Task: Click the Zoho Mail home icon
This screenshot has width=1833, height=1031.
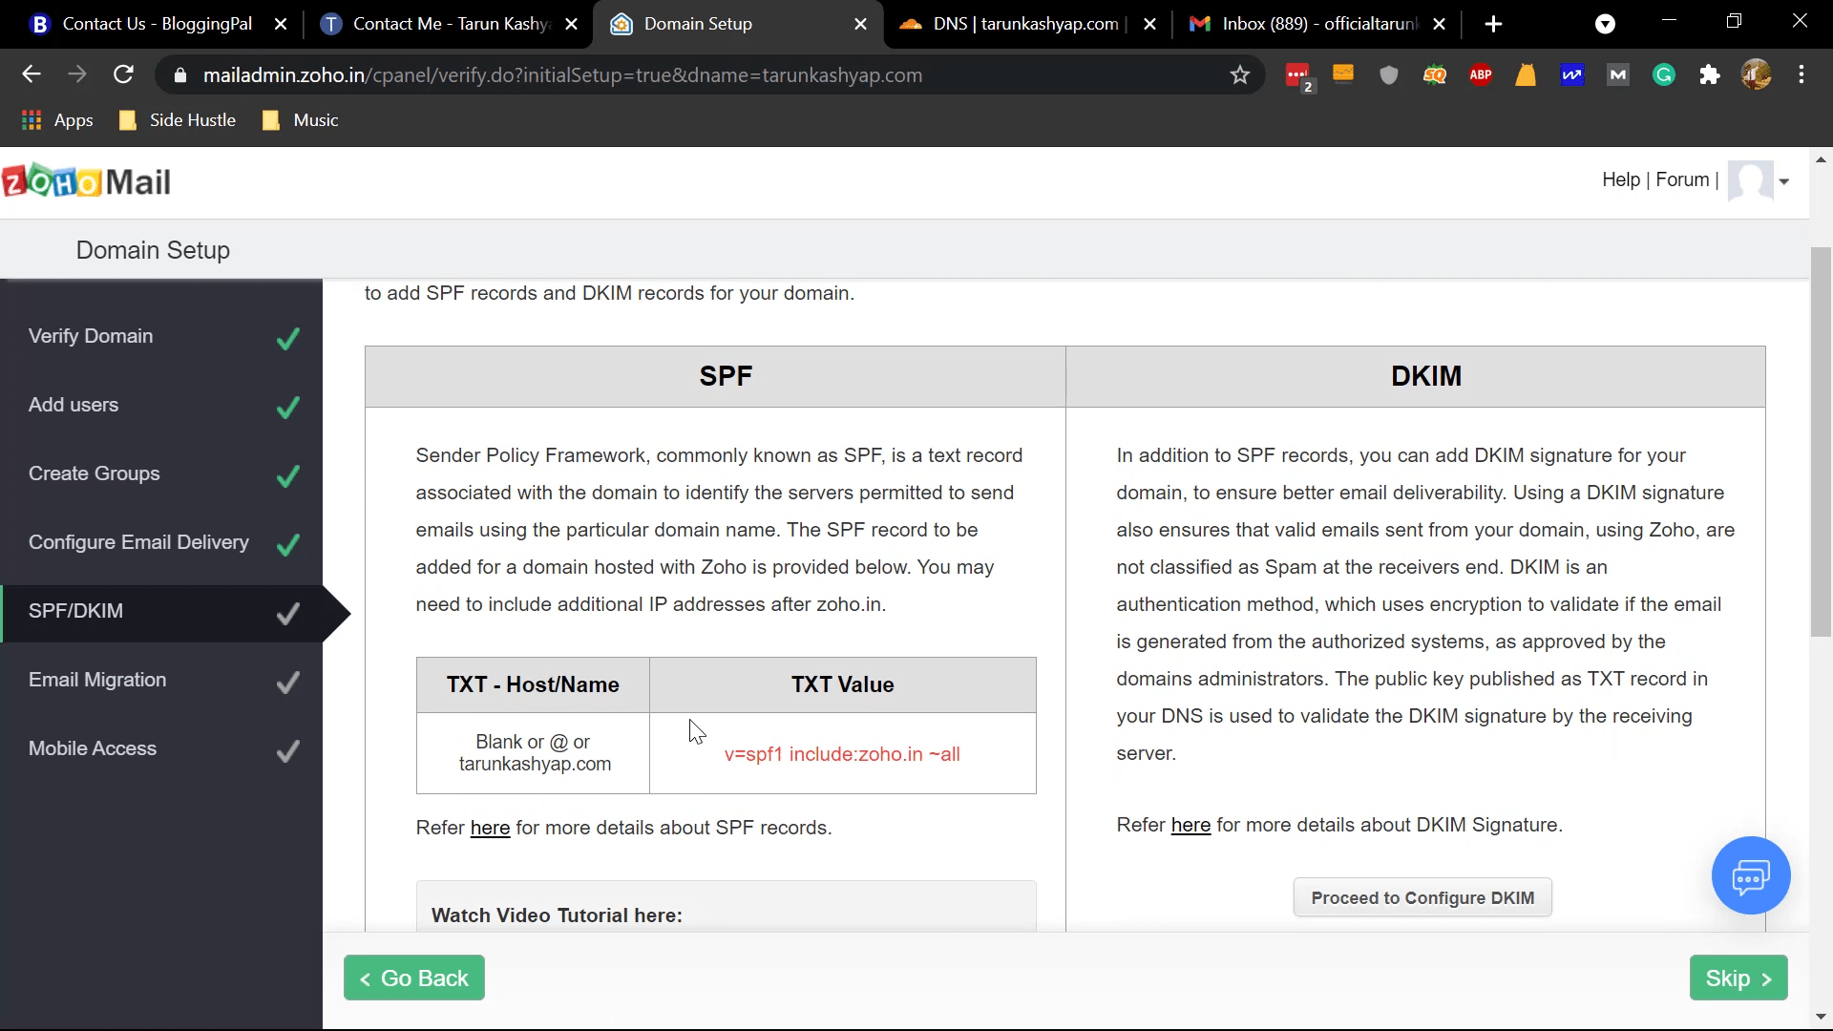Action: coord(87,182)
